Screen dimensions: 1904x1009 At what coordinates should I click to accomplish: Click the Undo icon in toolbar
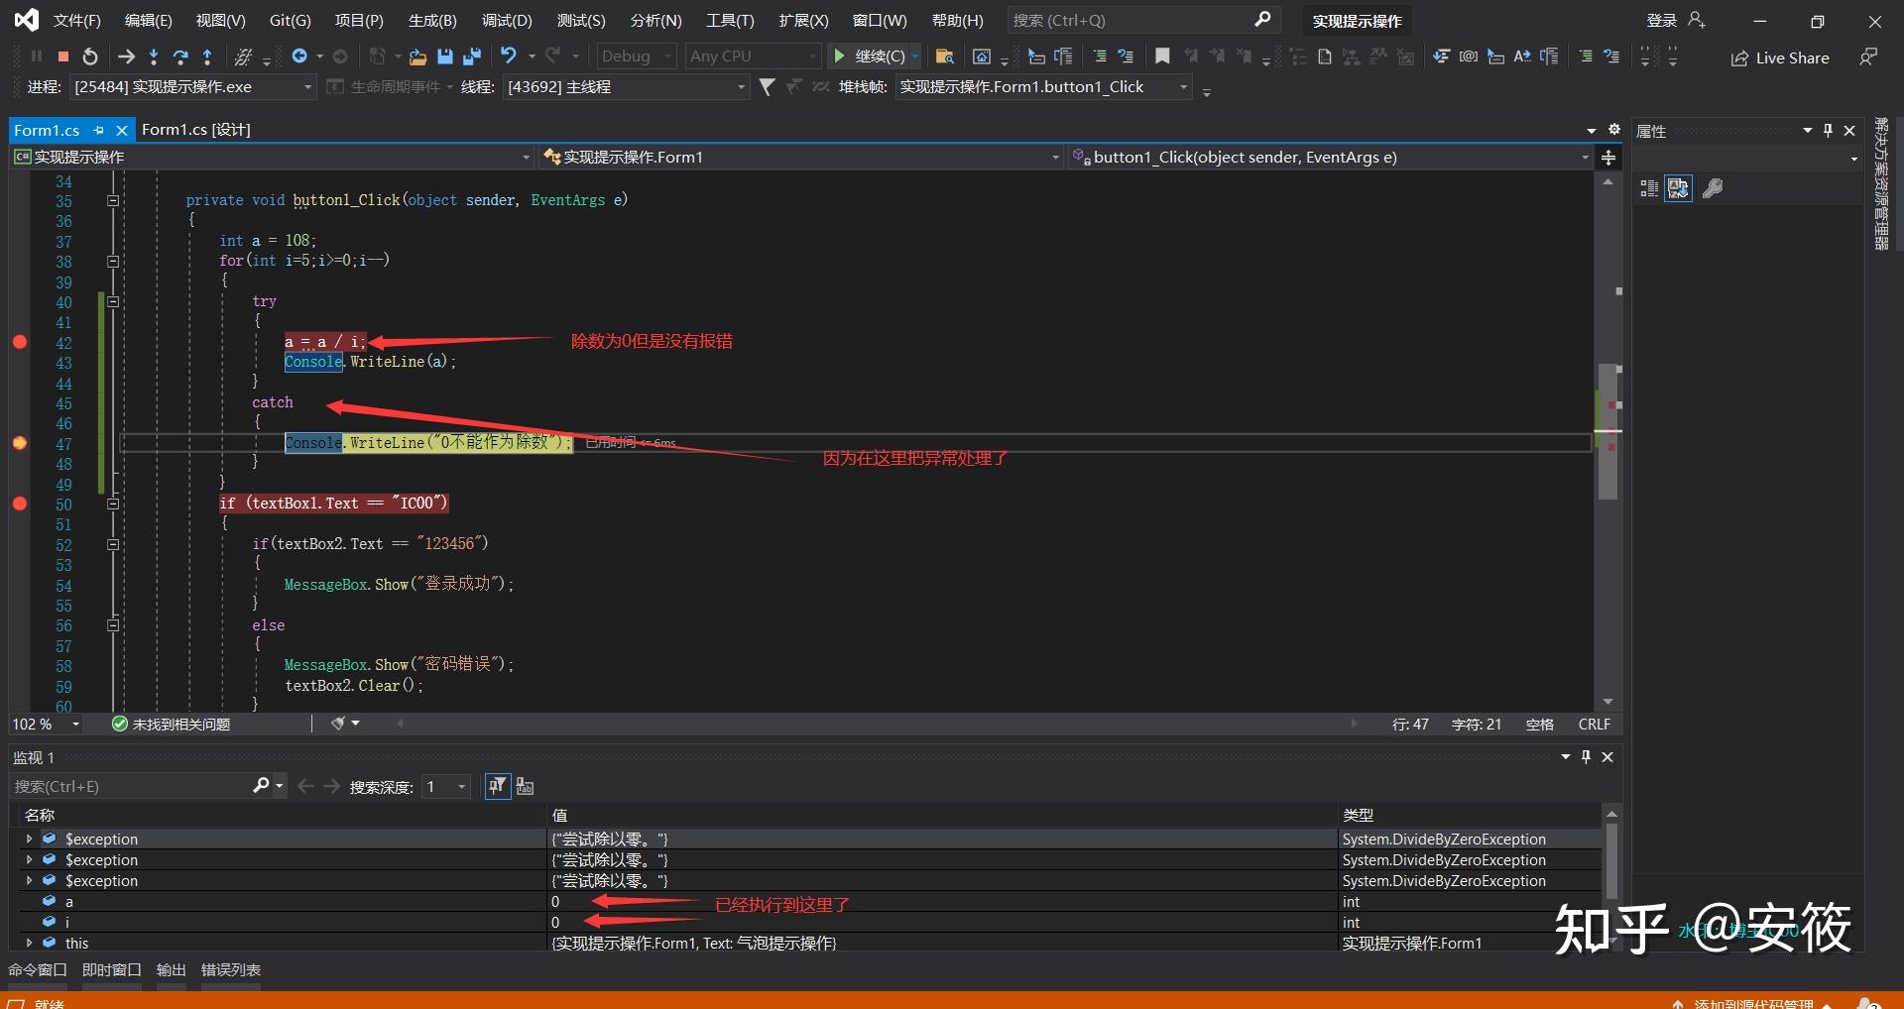509,56
